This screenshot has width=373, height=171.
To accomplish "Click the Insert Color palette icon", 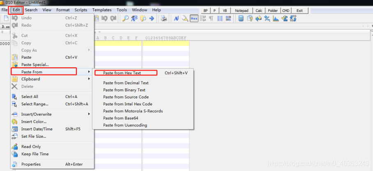I will click(15, 122).
